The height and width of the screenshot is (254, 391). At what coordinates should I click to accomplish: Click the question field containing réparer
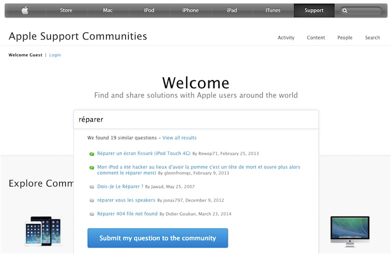pos(196,119)
